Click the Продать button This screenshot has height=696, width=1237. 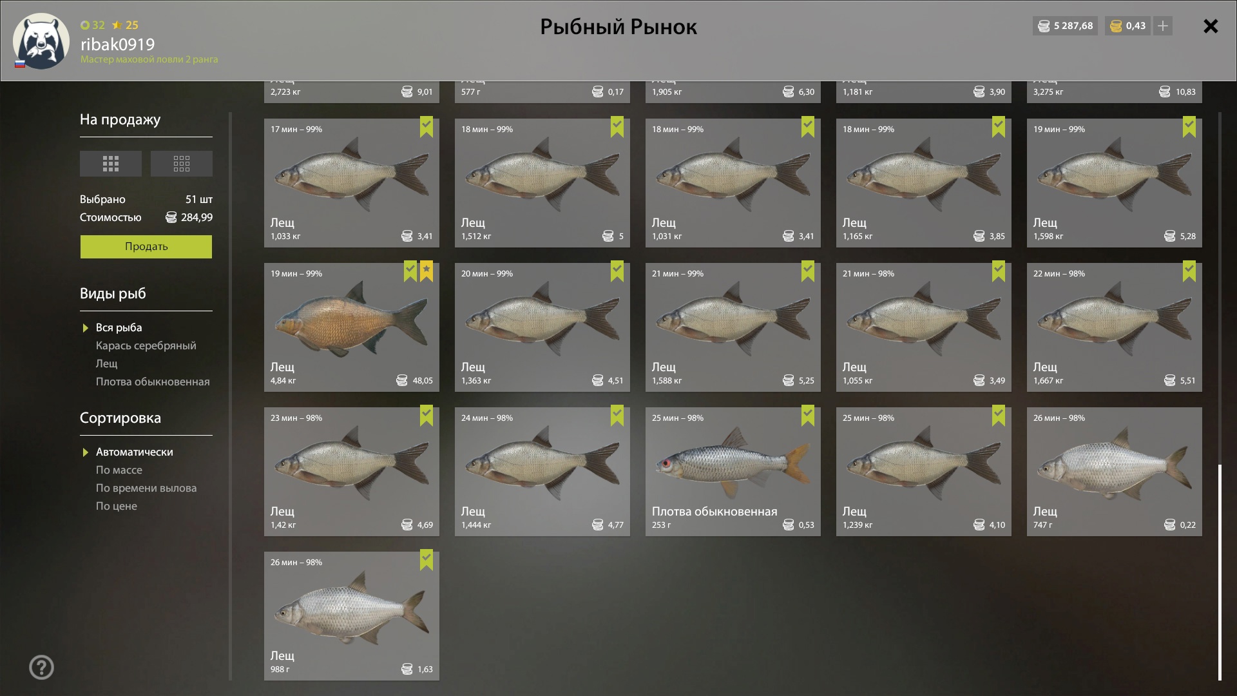[146, 247]
